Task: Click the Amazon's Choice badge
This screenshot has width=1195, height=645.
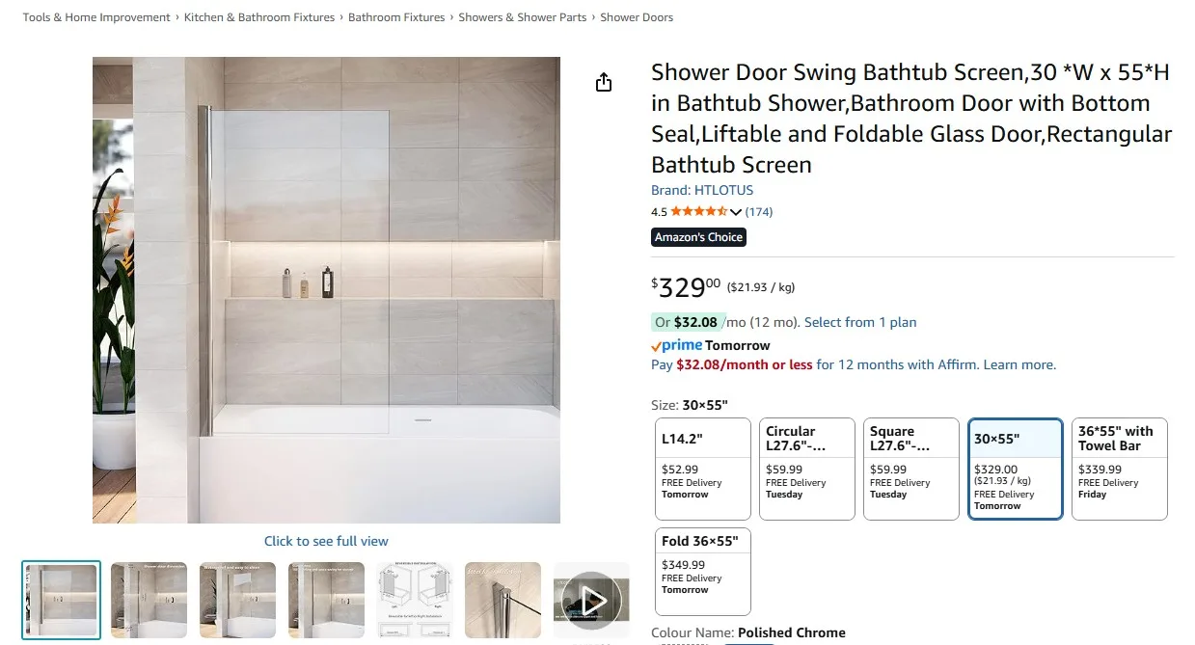Action: click(x=698, y=236)
